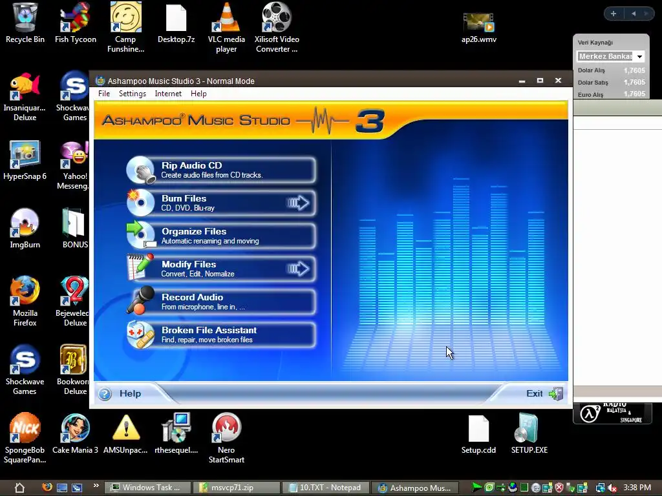
Task: Open Modify Files option
Action: tap(221, 269)
